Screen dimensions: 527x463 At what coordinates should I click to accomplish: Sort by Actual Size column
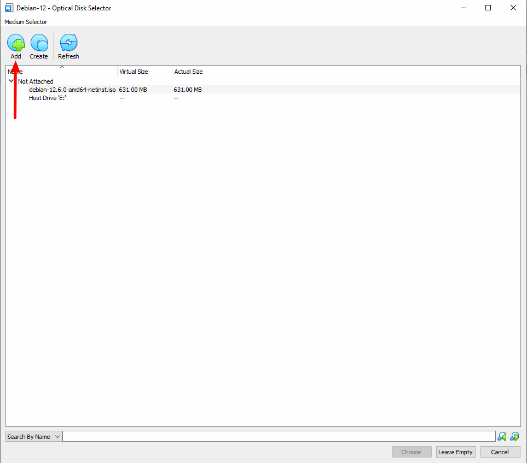coord(188,72)
